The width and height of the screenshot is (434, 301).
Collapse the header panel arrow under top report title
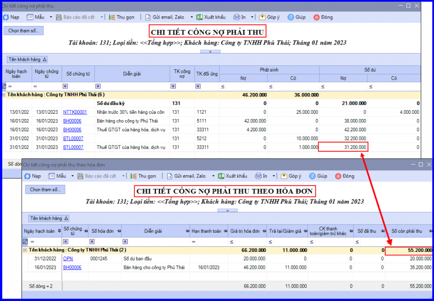click(210, 52)
